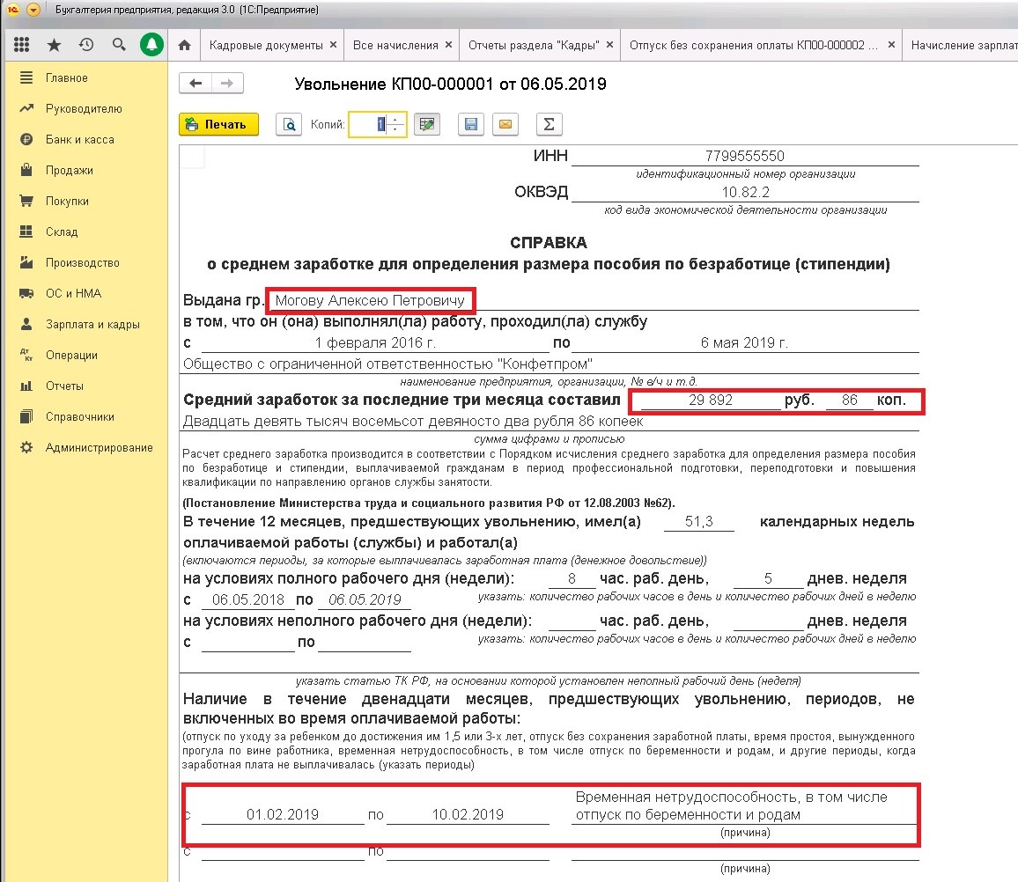Send by e-mail envelope icon

pos(505,124)
